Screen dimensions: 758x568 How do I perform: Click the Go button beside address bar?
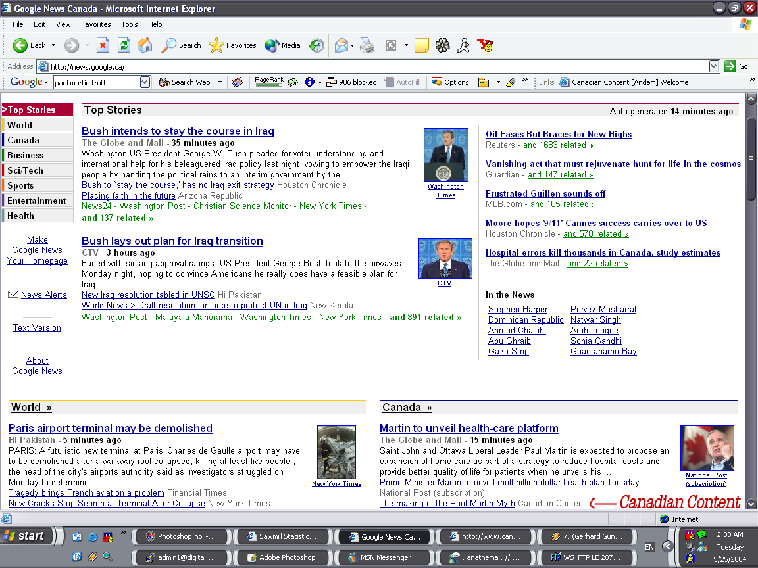click(737, 66)
